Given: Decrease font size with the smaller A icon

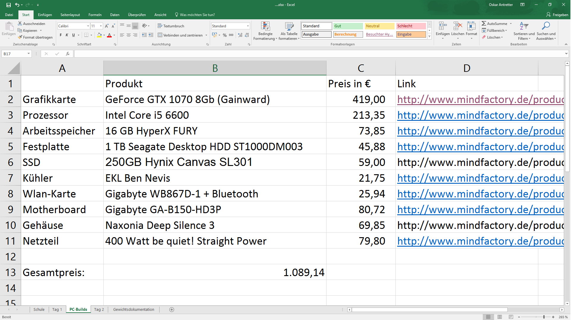Looking at the screenshot, I should 113,26.
